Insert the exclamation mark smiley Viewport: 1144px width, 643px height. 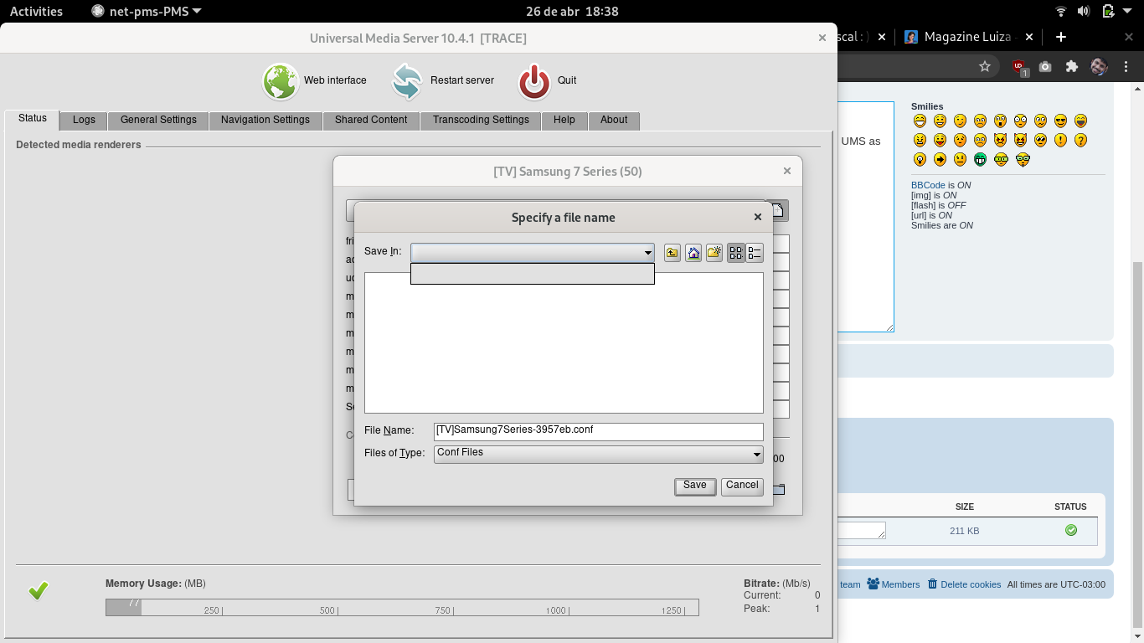tap(1060, 140)
